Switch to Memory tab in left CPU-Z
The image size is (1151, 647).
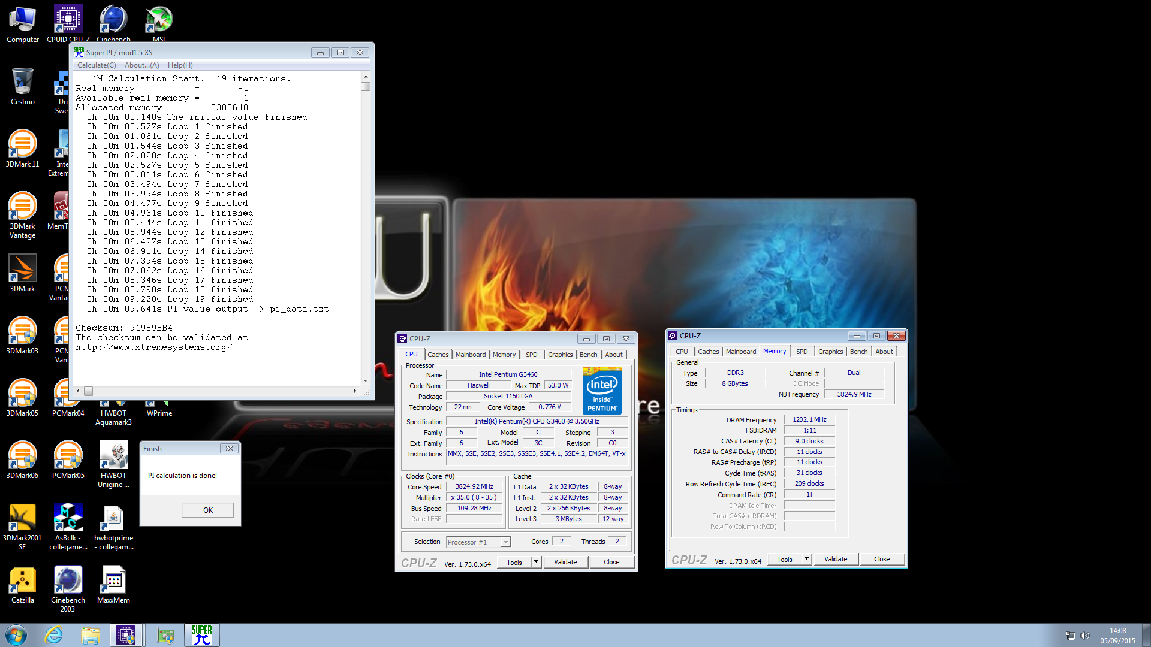(x=504, y=355)
